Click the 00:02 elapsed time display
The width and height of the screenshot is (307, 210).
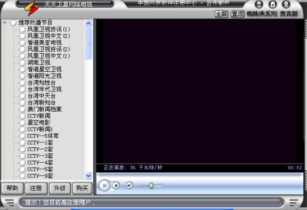[x=295, y=167]
